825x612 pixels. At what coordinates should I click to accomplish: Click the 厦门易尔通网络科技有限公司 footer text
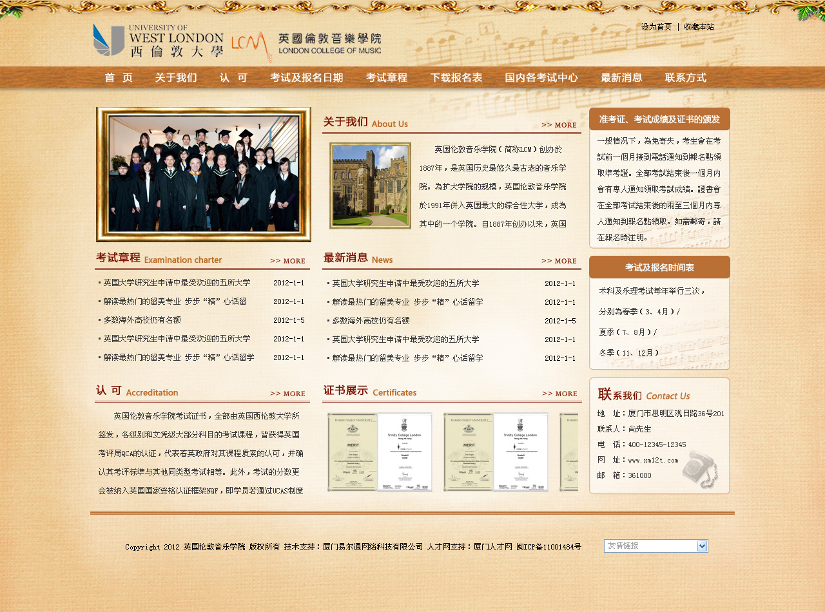pos(373,547)
